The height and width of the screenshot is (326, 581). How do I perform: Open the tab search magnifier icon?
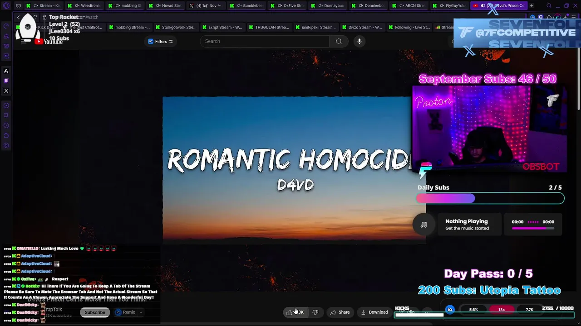click(549, 6)
